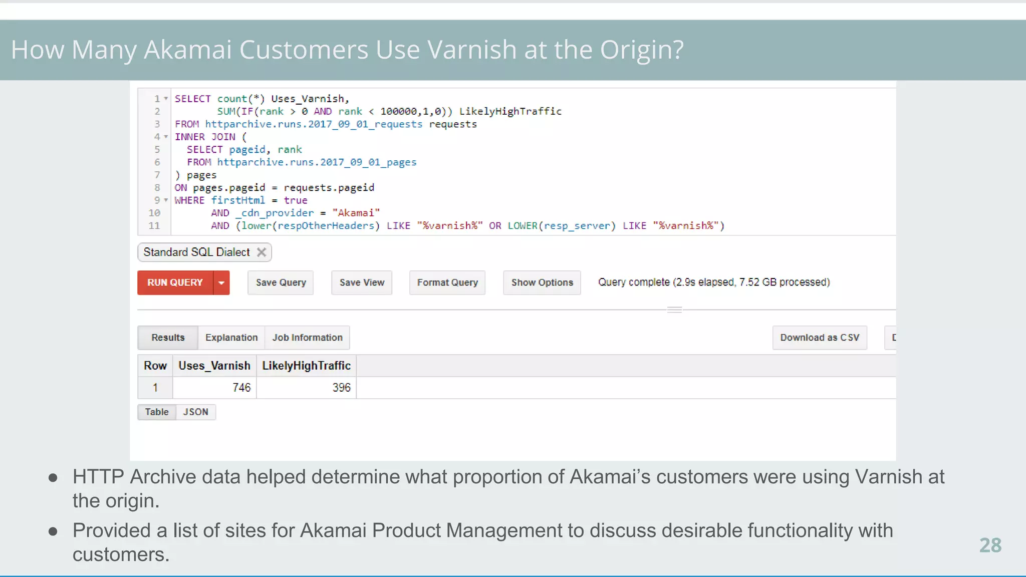Screen dimensions: 1026x577
Task: Switch to the Results tab
Action: click(168, 338)
